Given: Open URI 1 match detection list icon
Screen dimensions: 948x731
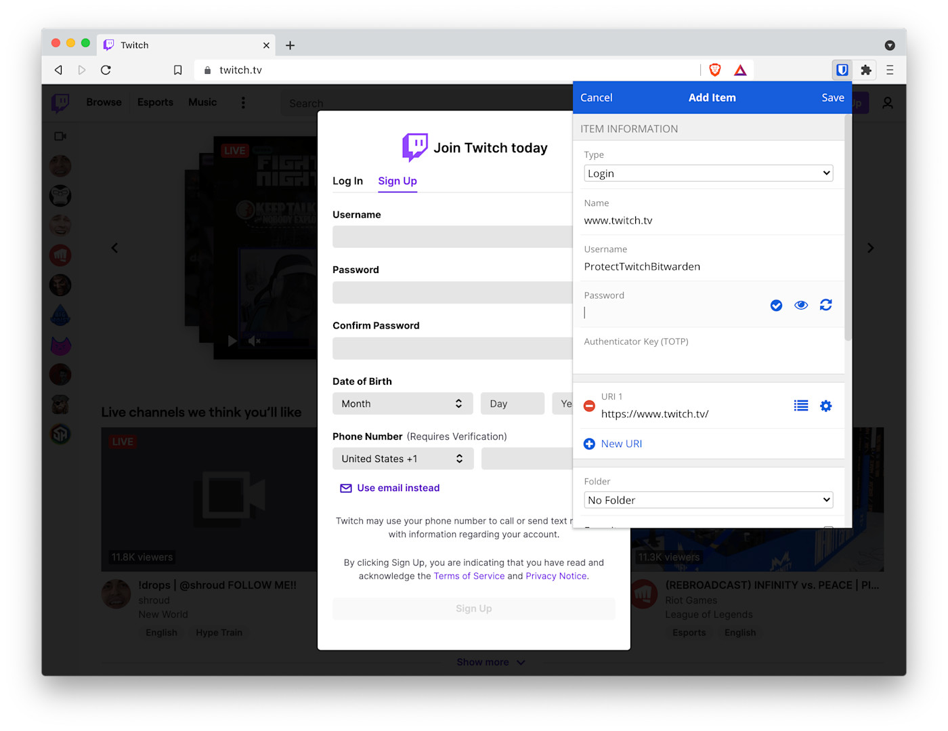Looking at the screenshot, I should coord(801,406).
